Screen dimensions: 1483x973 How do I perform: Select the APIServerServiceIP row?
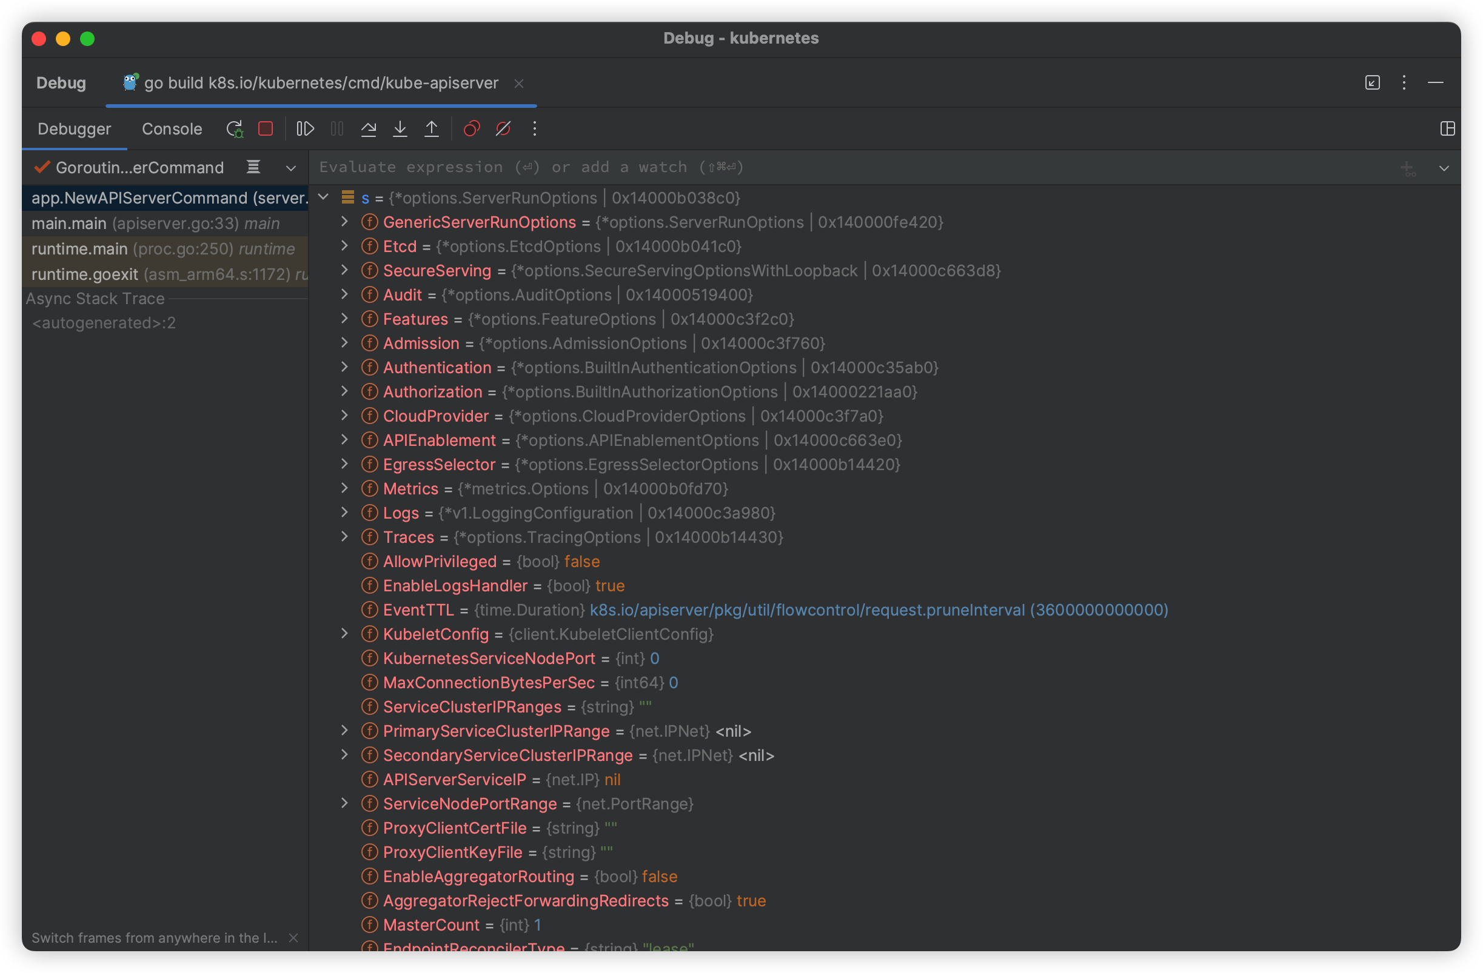[885, 779]
